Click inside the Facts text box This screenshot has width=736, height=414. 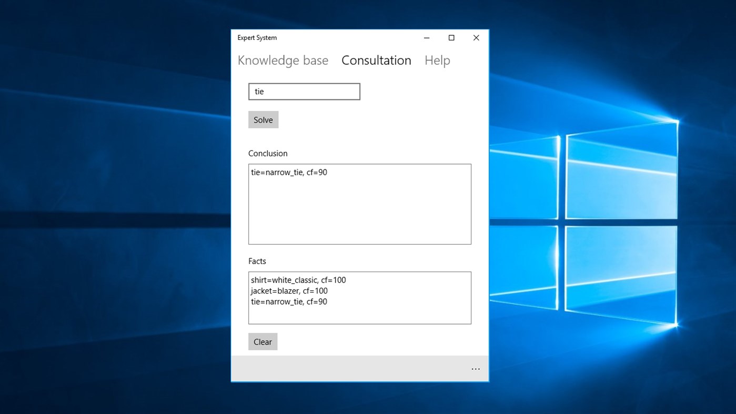359,313
